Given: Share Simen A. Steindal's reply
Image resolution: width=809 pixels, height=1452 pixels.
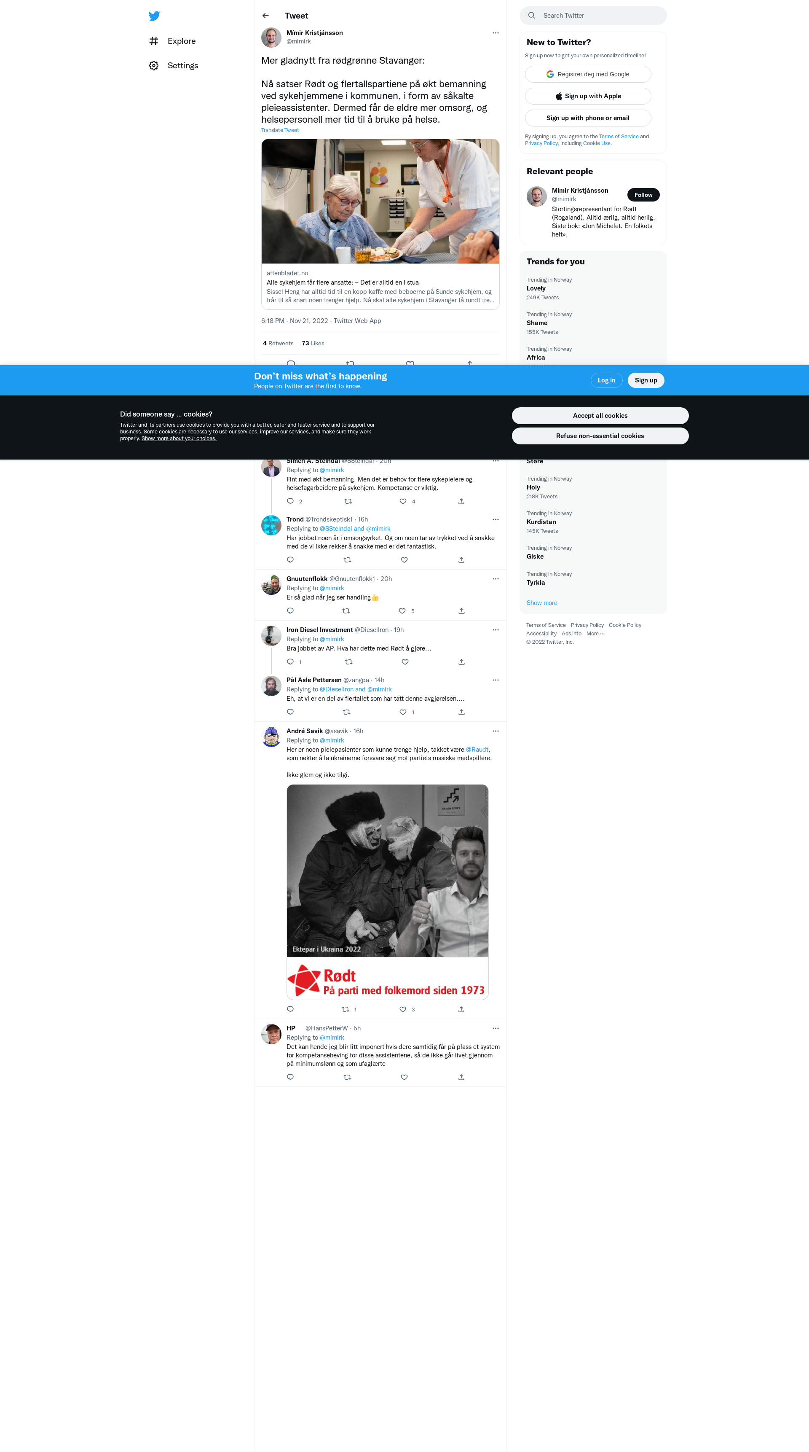Looking at the screenshot, I should [x=461, y=501].
